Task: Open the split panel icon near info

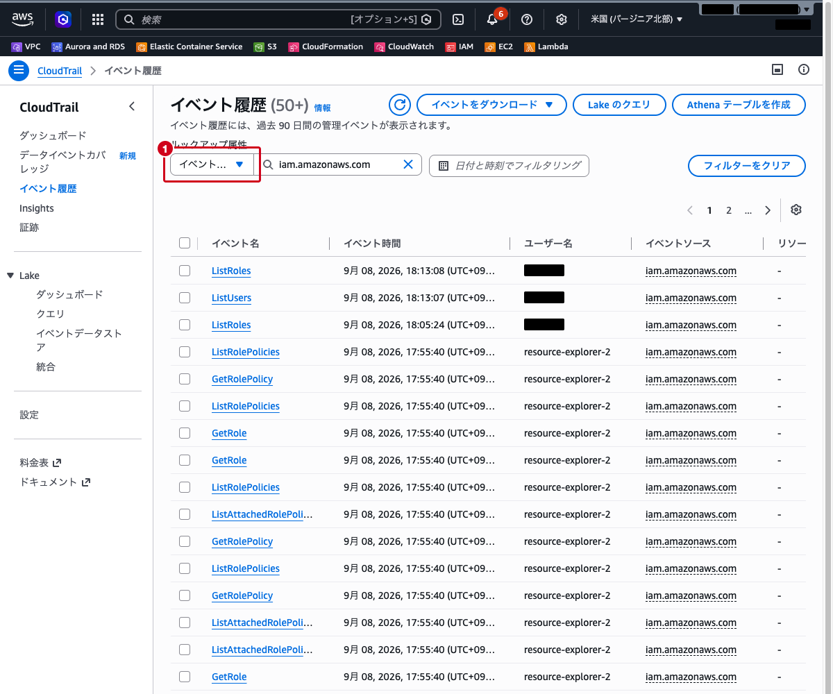Action: pyautogui.click(x=778, y=69)
